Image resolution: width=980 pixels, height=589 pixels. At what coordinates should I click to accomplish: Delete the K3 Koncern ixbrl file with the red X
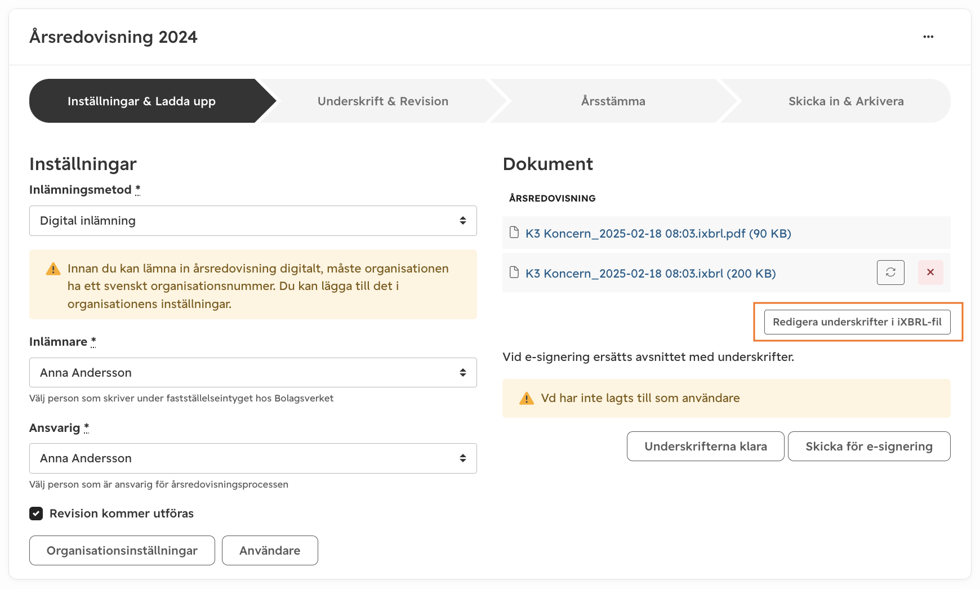(930, 273)
